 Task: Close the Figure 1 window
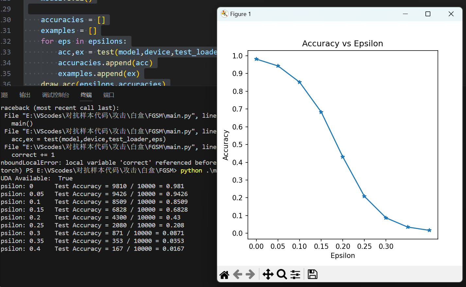point(451,14)
